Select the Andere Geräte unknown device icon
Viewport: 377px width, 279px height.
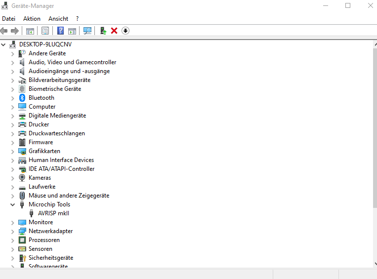point(22,53)
